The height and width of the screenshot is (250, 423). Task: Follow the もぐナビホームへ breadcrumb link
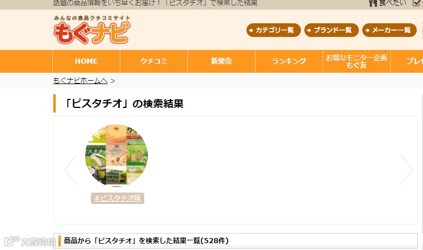point(80,81)
